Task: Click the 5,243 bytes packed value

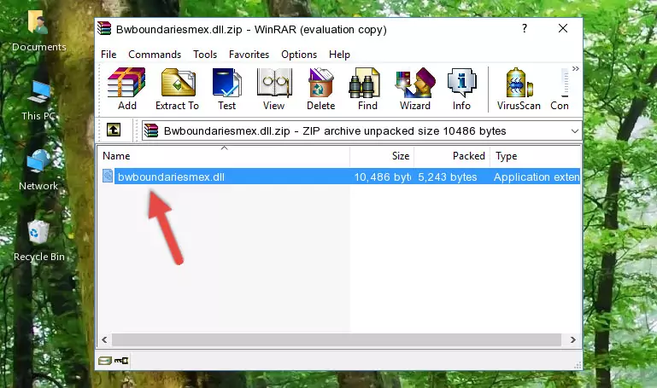Action: pyautogui.click(x=448, y=177)
